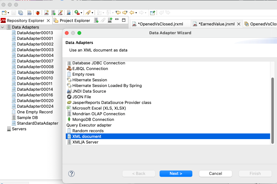Open the New file dropdown arrow
Screen dimensions: 277x184
click(x=8, y=13)
